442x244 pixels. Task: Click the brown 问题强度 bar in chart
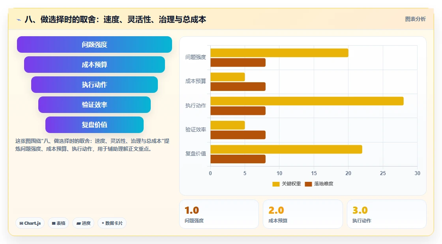coord(238,63)
